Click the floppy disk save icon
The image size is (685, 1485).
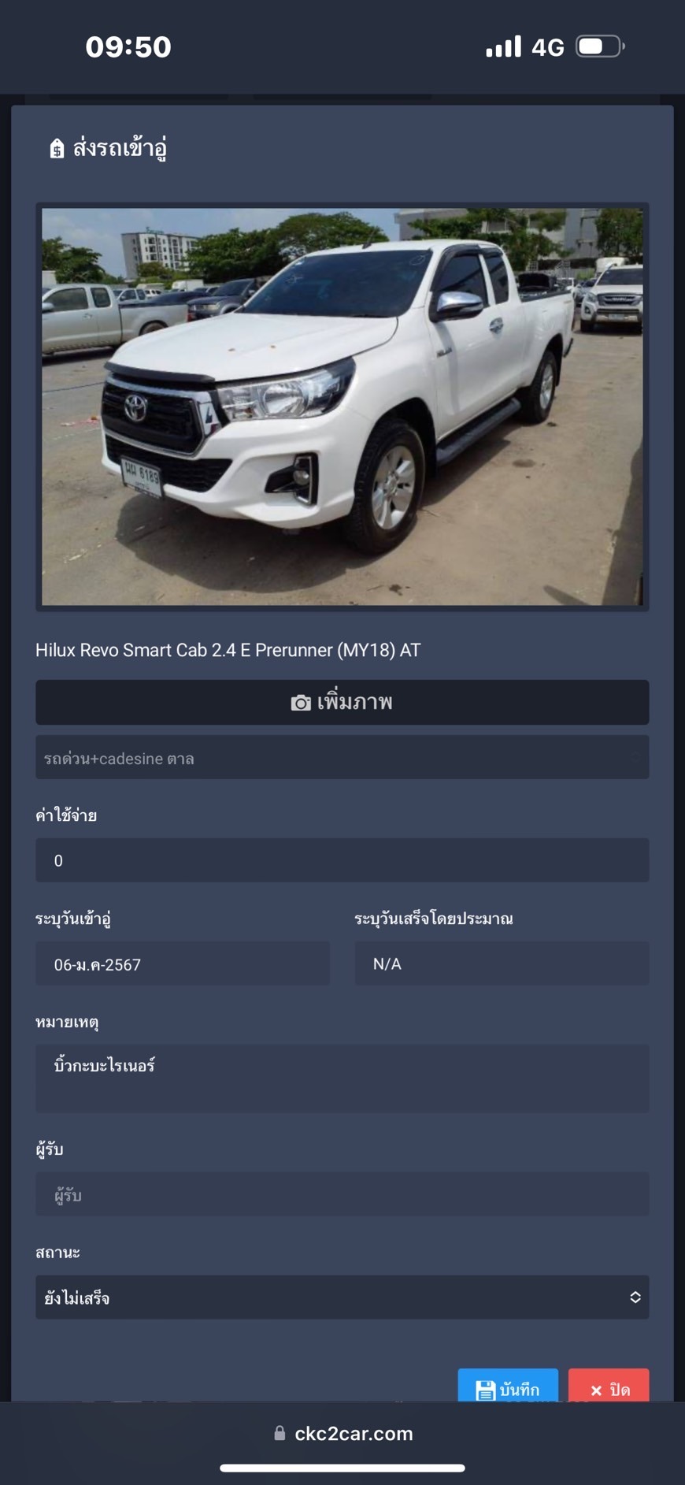(x=486, y=1390)
